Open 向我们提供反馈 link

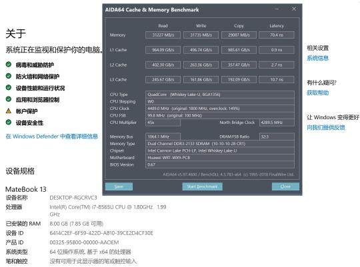click(326, 128)
